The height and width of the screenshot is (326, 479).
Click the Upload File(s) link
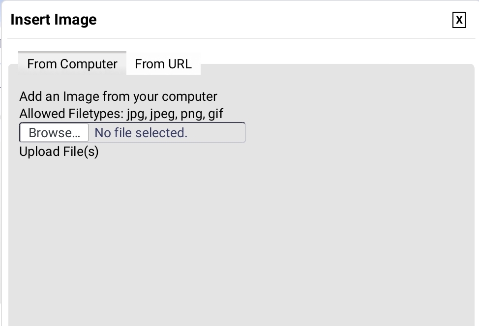[59, 151]
